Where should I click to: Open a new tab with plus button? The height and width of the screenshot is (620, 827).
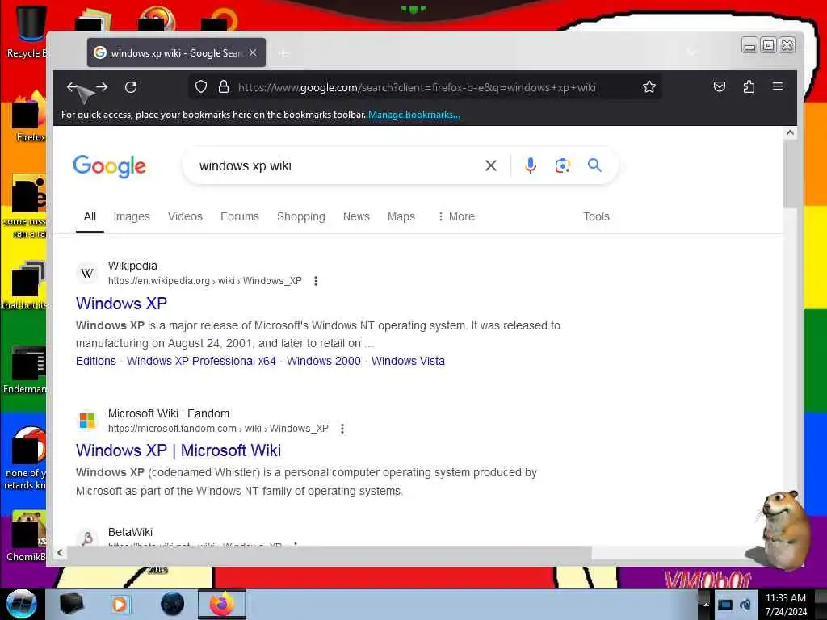283,53
